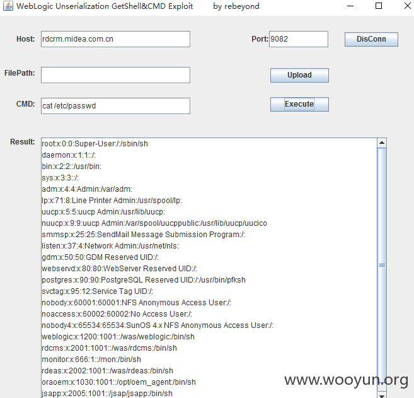Image resolution: width=414 pixels, height=398 pixels.
Task: Click the uucp:x:5:5 line
Action: click(103, 212)
